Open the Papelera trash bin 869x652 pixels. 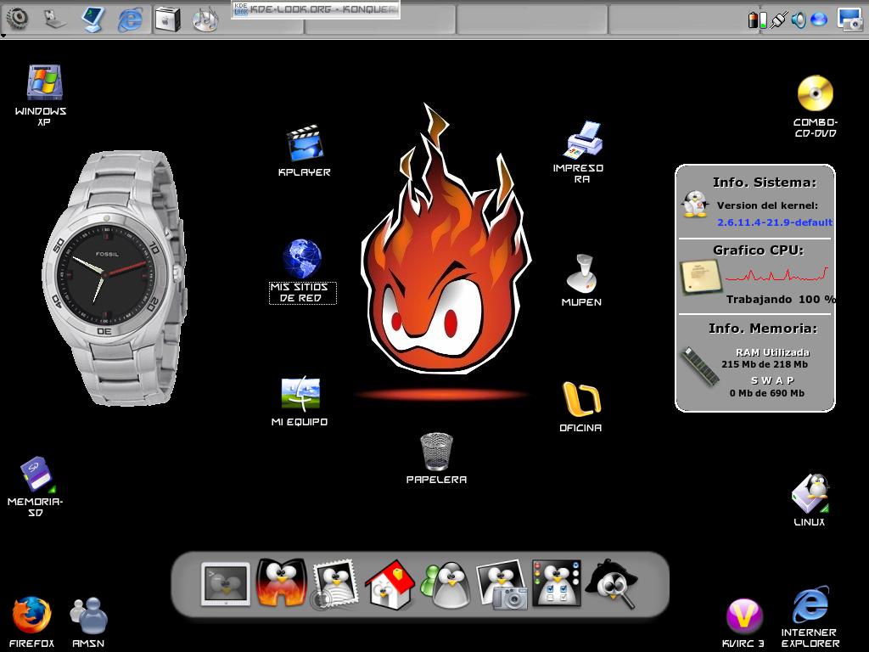tap(437, 452)
